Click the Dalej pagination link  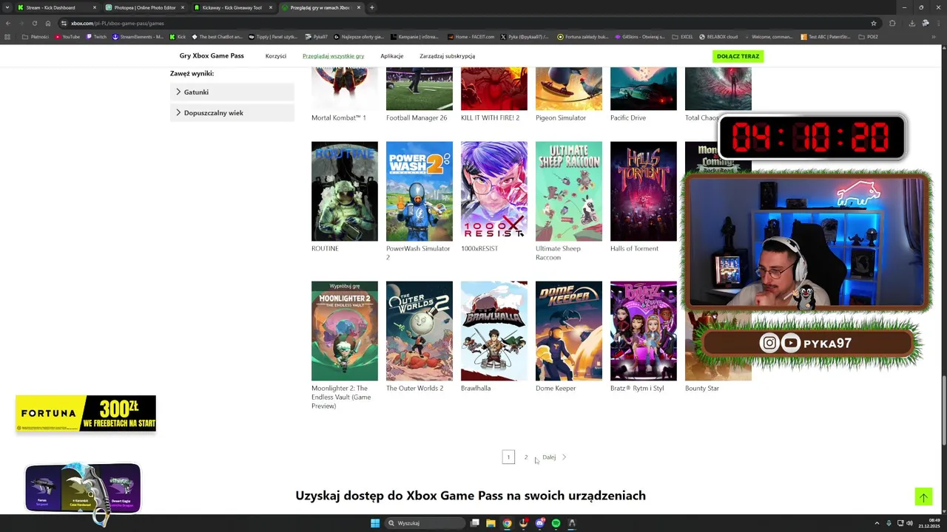(x=549, y=457)
